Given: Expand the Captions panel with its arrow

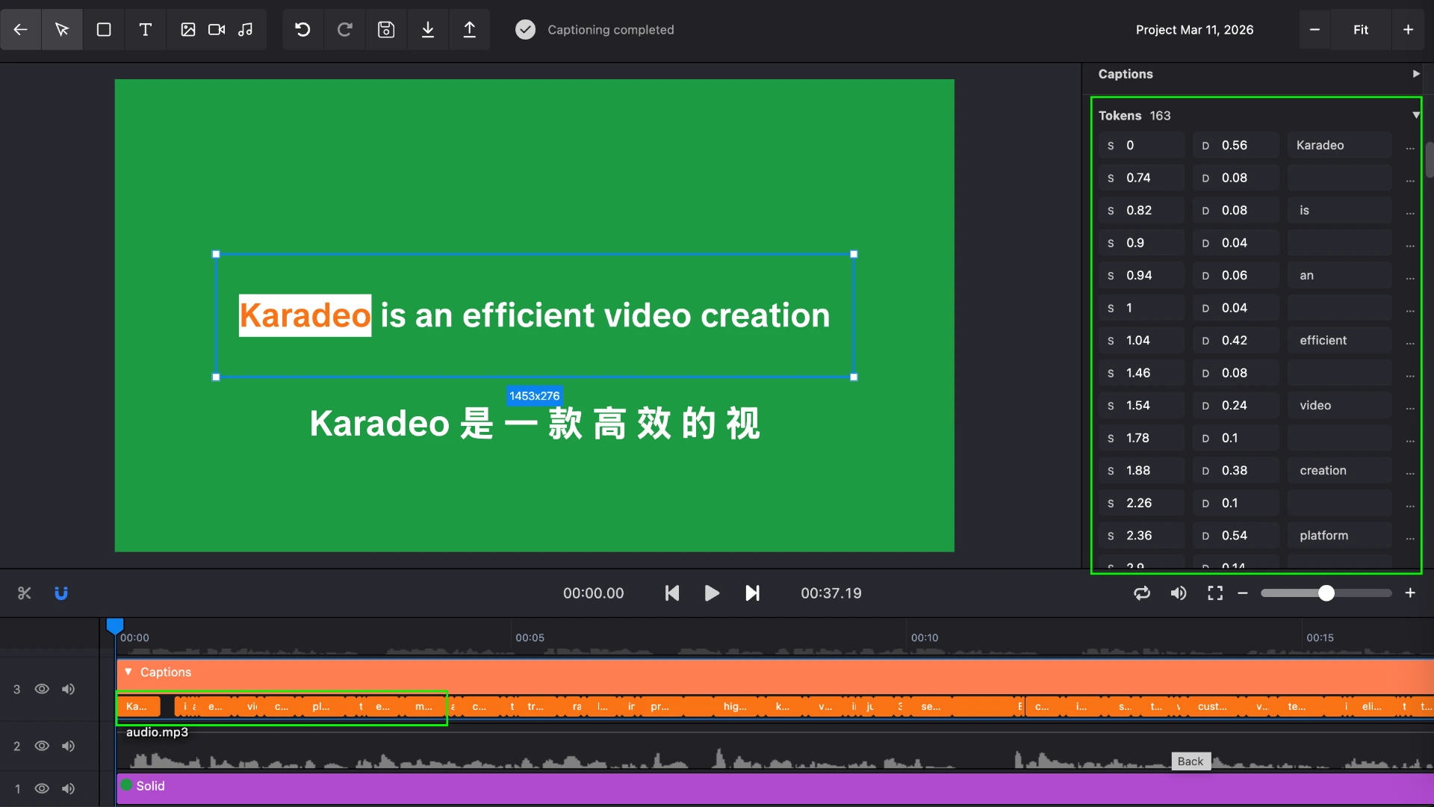Looking at the screenshot, I should [1415, 73].
